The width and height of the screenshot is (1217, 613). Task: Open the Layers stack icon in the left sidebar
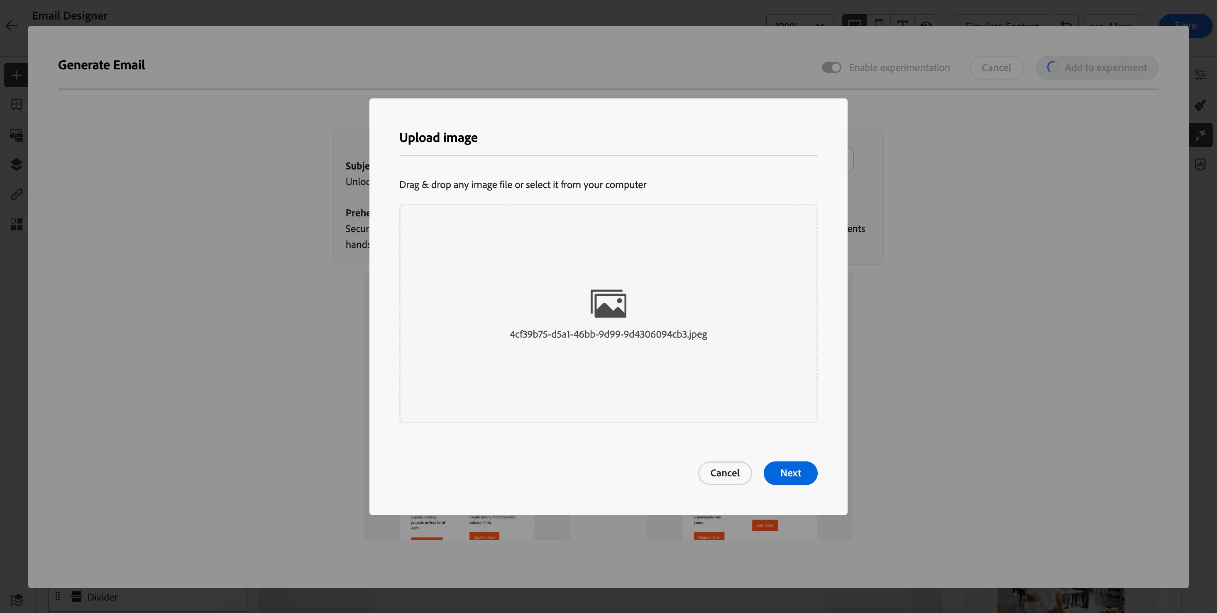pyautogui.click(x=16, y=164)
